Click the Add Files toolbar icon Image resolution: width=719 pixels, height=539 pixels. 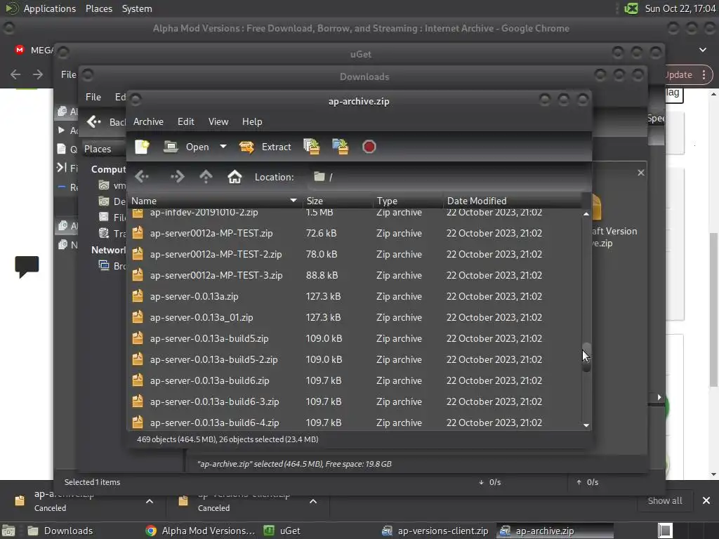pos(312,147)
